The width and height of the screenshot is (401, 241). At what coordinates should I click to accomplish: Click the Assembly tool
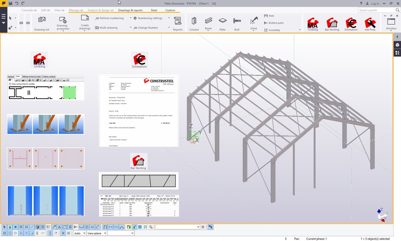pyautogui.click(x=272, y=30)
